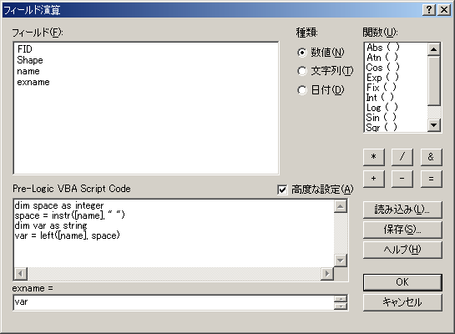Select name in the fields list
455x334 pixels.
pos(28,71)
